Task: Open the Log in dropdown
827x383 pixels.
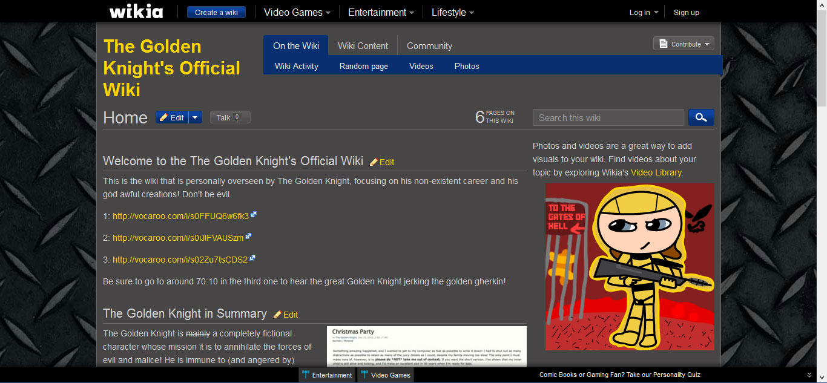Action: [644, 12]
